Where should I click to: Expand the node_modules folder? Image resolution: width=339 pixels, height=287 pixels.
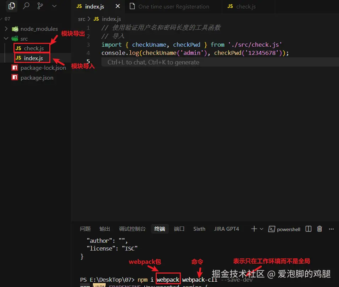(6, 29)
